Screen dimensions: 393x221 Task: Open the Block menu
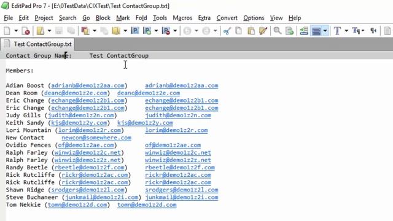[x=103, y=18]
